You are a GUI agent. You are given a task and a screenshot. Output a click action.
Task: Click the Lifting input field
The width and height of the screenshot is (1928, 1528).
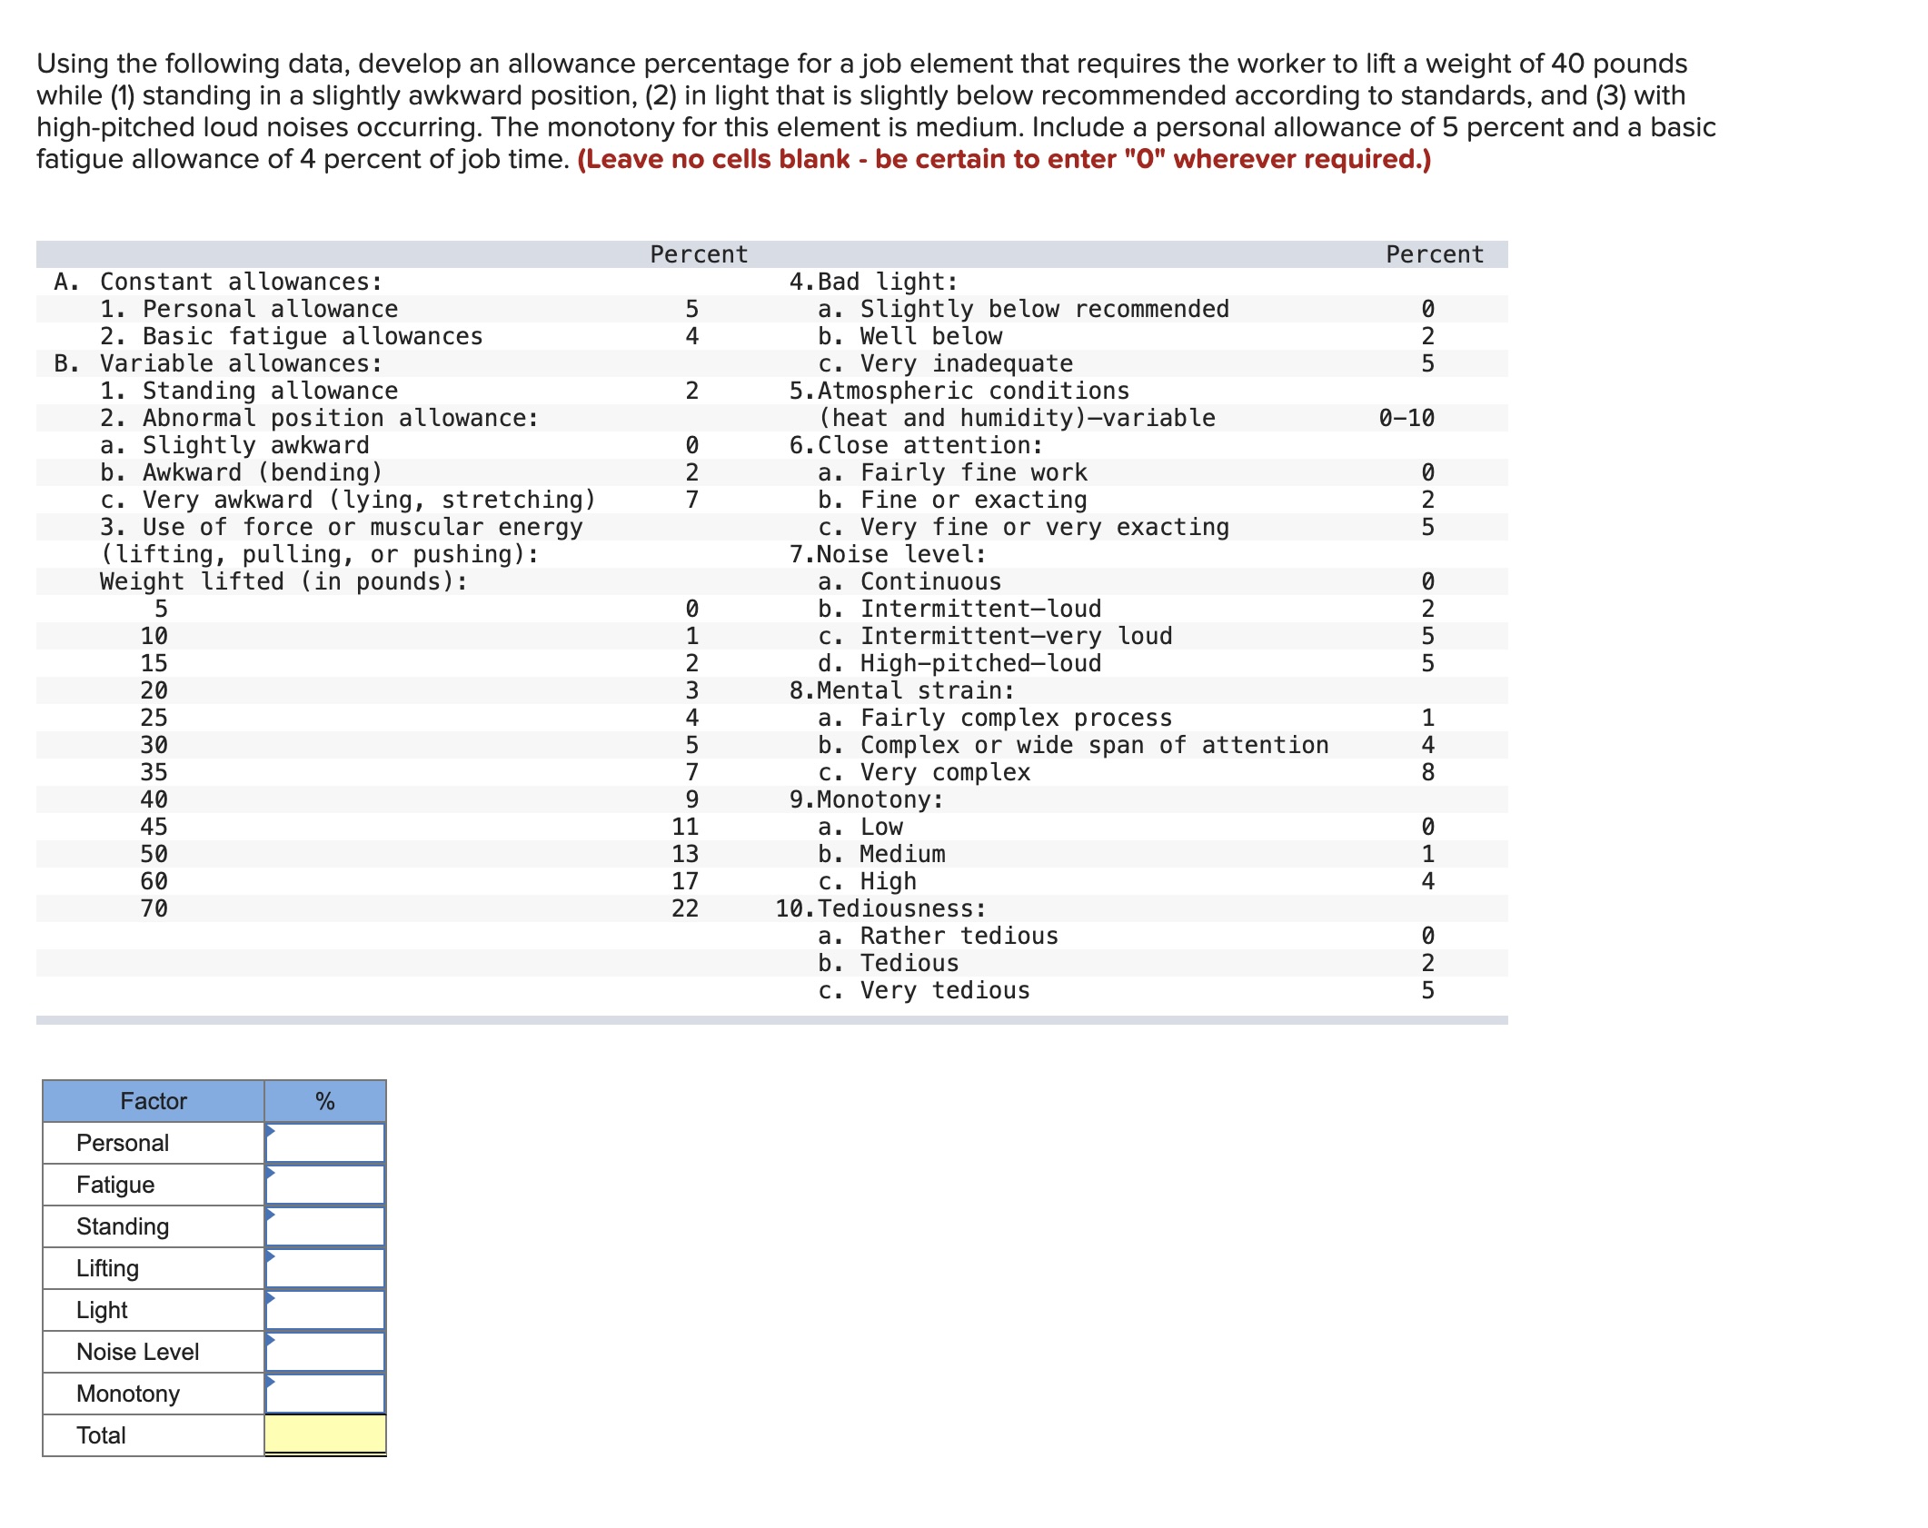click(324, 1268)
